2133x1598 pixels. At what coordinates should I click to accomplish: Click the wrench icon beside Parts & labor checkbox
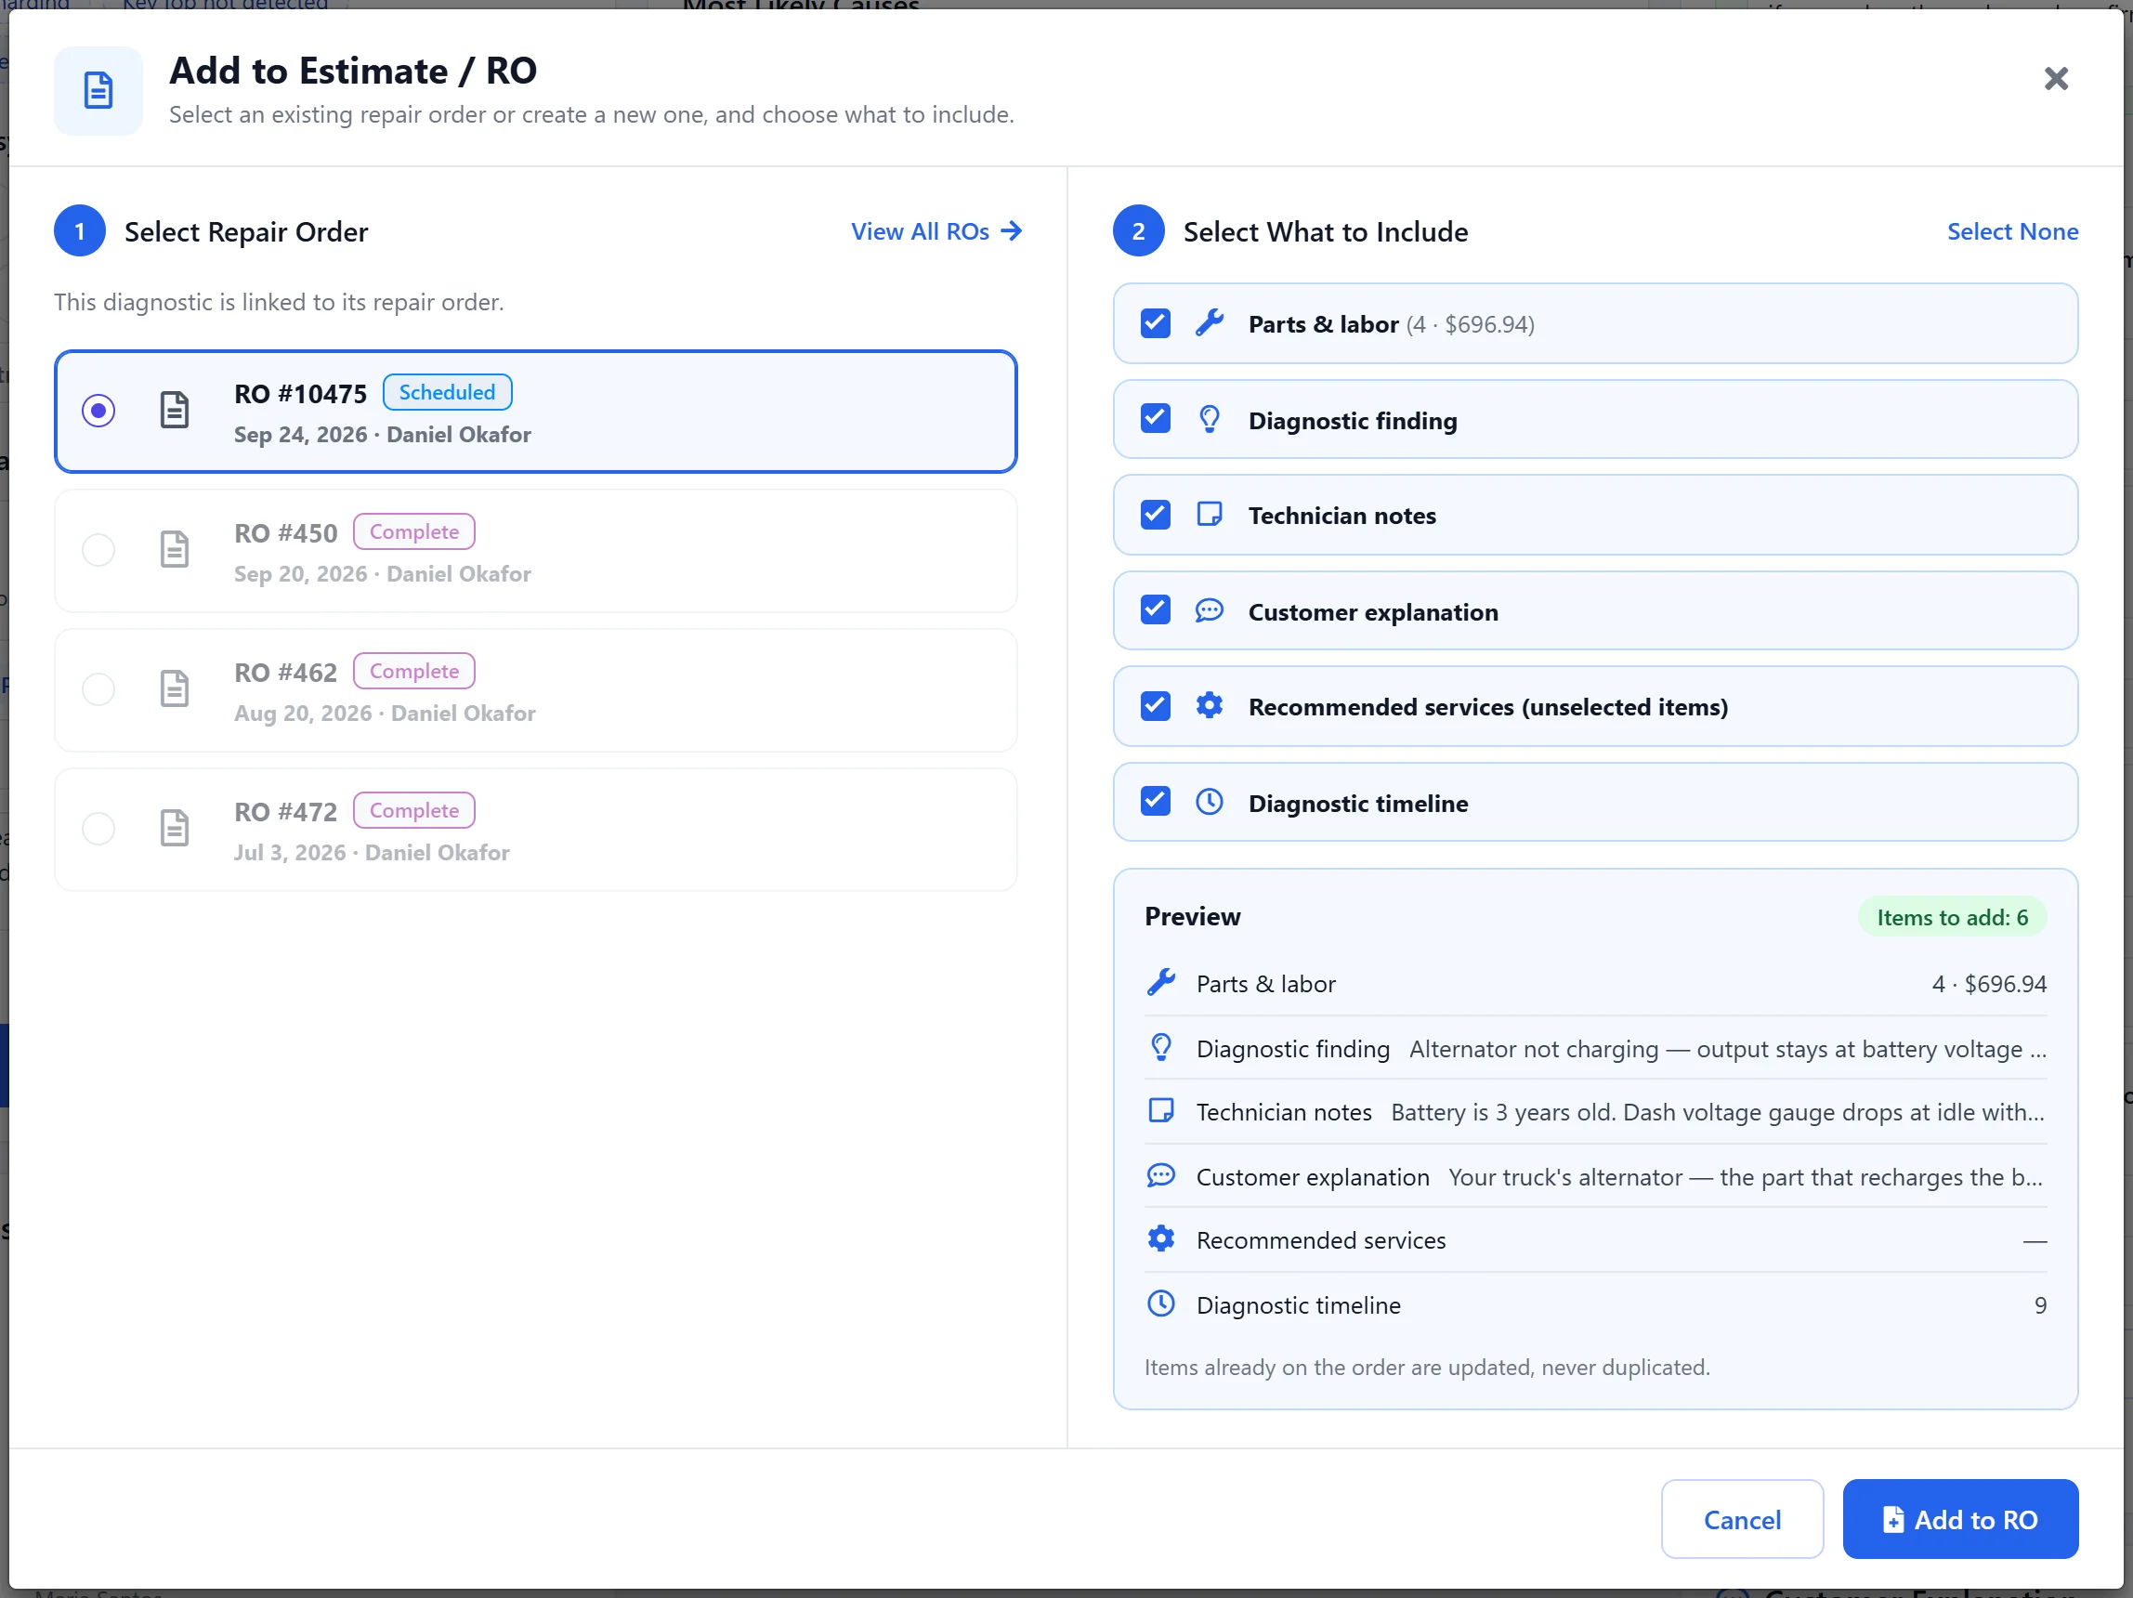1210,323
